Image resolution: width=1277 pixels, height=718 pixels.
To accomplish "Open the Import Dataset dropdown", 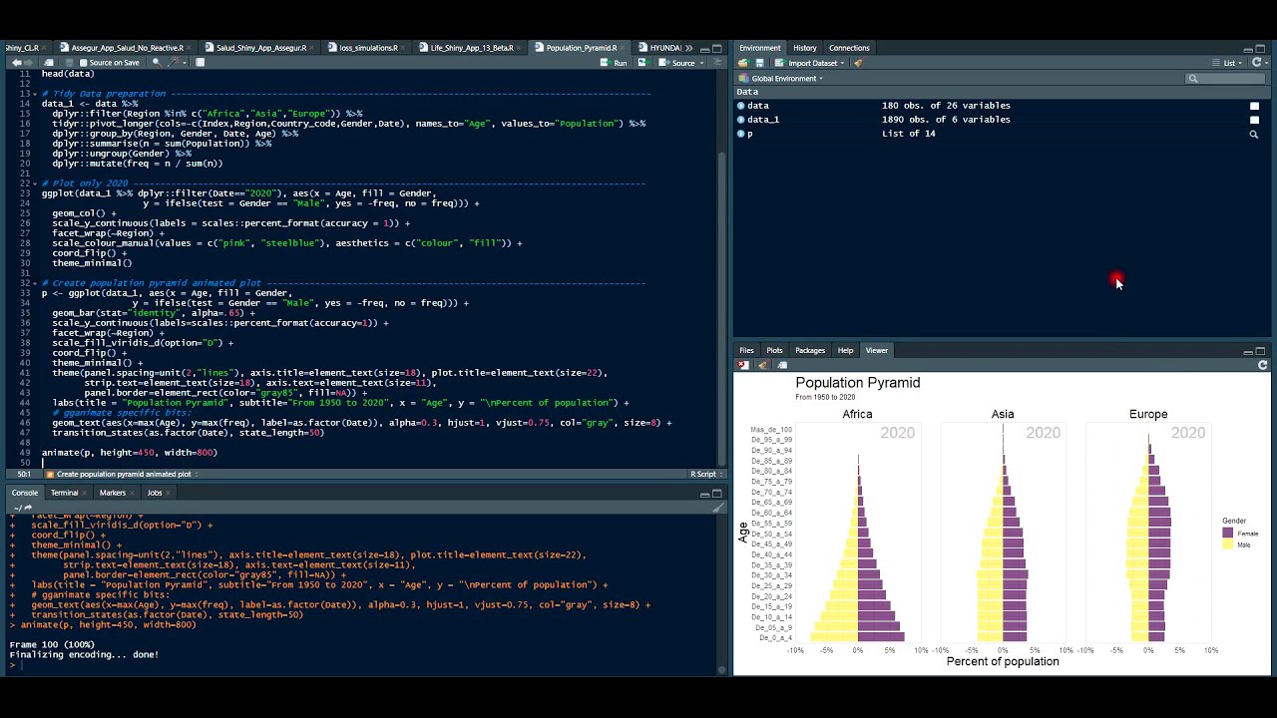I will pyautogui.click(x=809, y=63).
